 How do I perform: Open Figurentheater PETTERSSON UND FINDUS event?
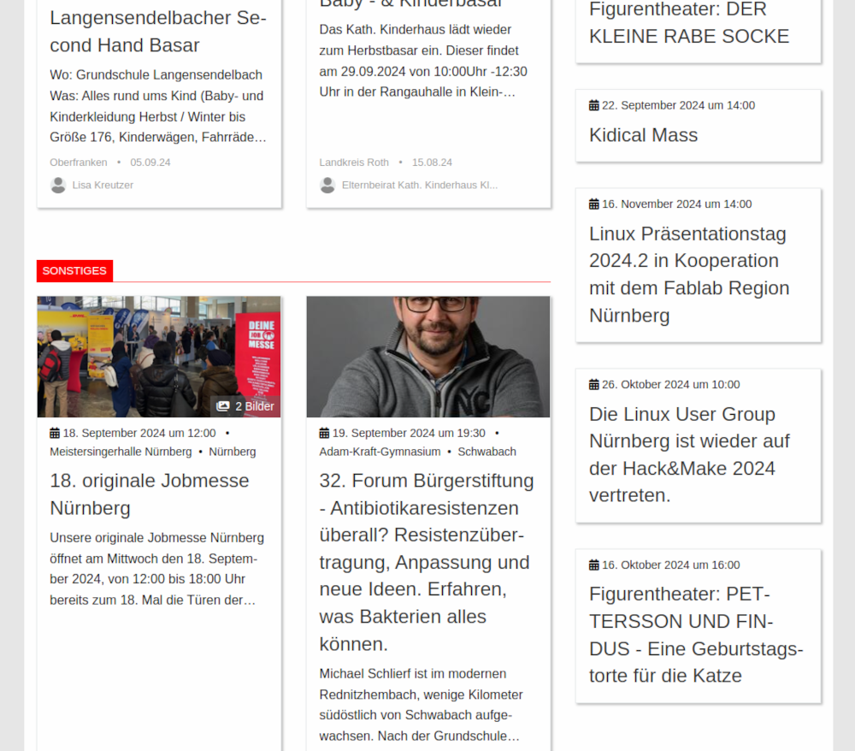point(696,635)
